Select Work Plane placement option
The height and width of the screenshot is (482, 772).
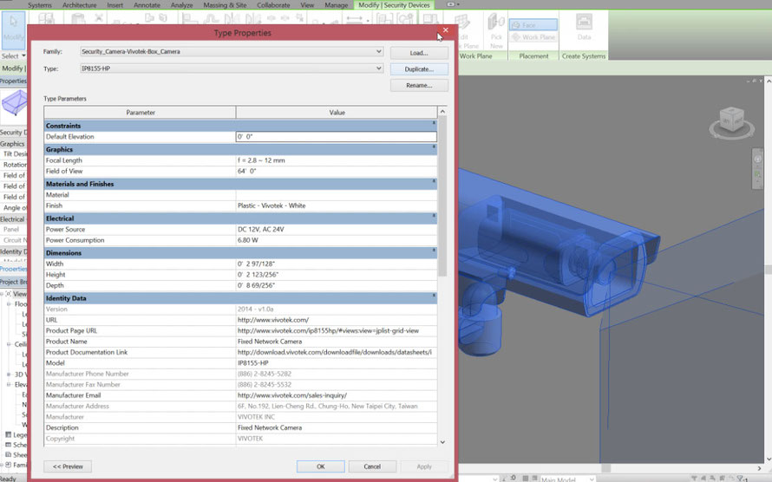(533, 37)
